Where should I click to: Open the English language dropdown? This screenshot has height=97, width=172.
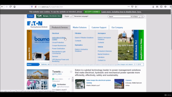click(68, 16)
